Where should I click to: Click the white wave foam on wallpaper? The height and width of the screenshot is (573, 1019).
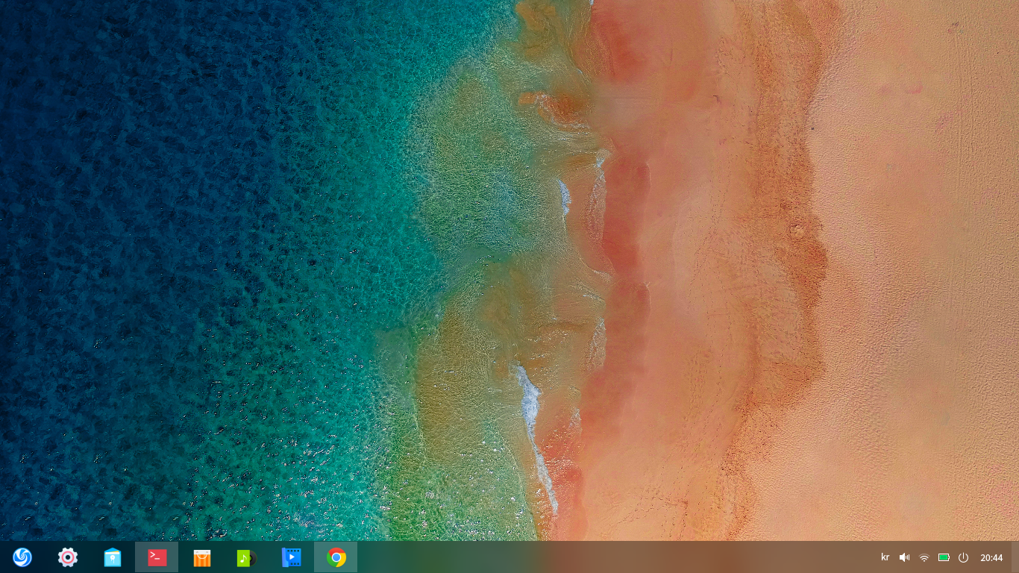[530, 403]
